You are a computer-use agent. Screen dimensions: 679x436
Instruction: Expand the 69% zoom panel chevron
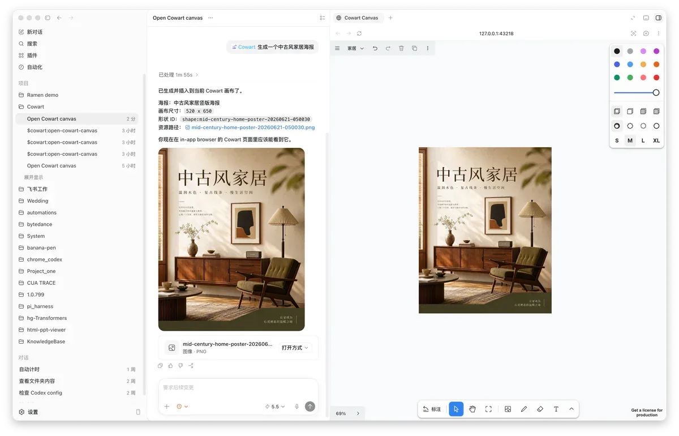358,413
